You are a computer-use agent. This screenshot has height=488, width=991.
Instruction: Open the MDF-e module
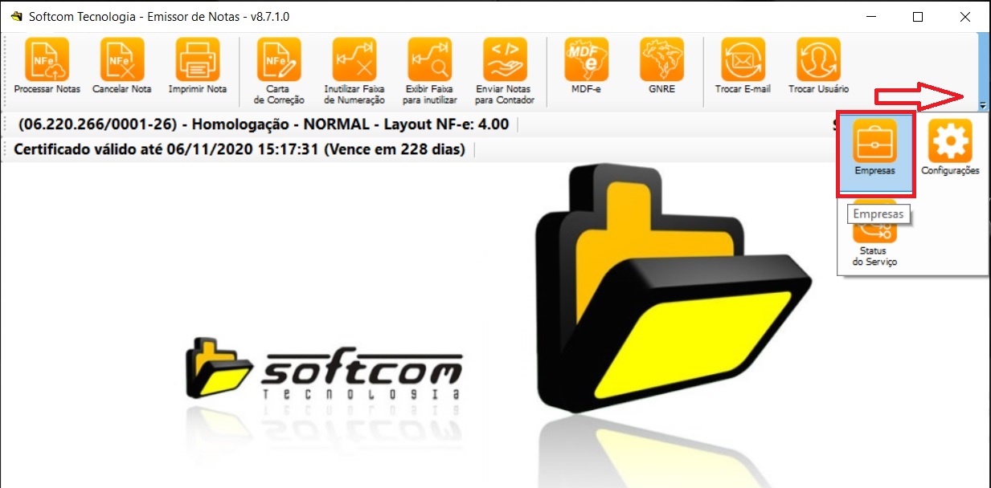(586, 59)
